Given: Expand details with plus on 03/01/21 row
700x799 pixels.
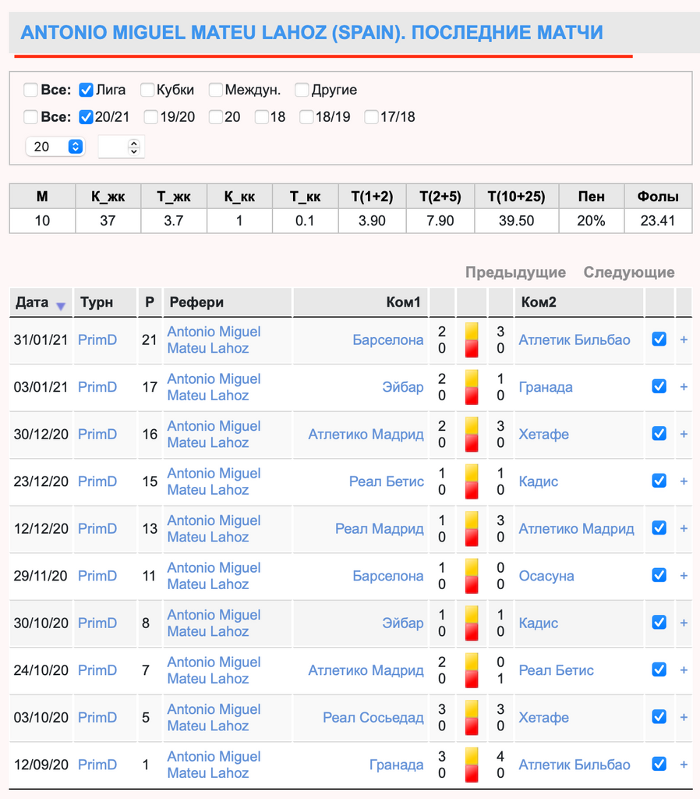Looking at the screenshot, I should (x=684, y=387).
